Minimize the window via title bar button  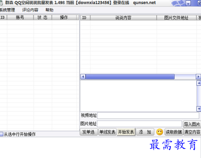[188, 3]
